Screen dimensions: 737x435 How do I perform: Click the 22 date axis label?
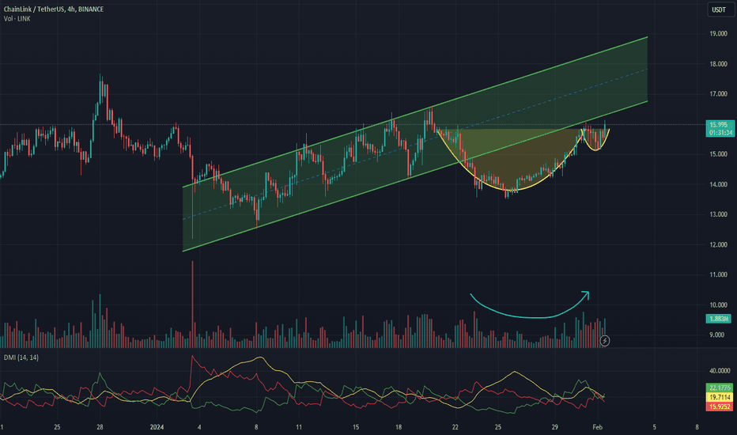455,427
